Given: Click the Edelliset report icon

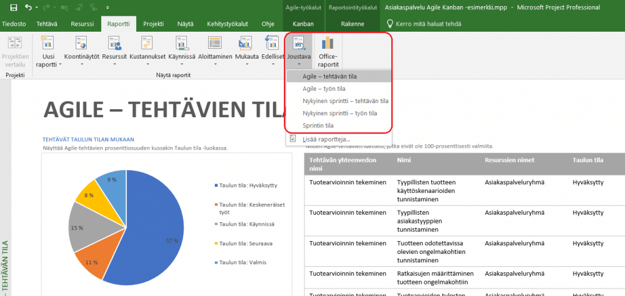Looking at the screenshot, I should pyautogui.click(x=272, y=43).
